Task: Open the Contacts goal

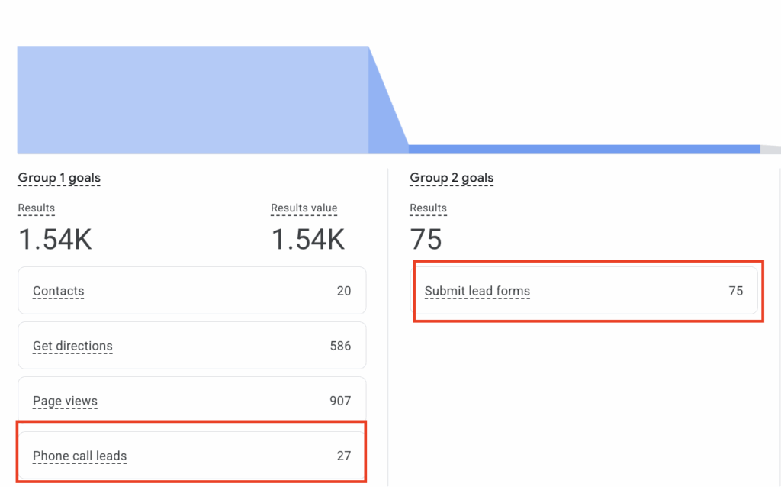Action: (x=58, y=291)
